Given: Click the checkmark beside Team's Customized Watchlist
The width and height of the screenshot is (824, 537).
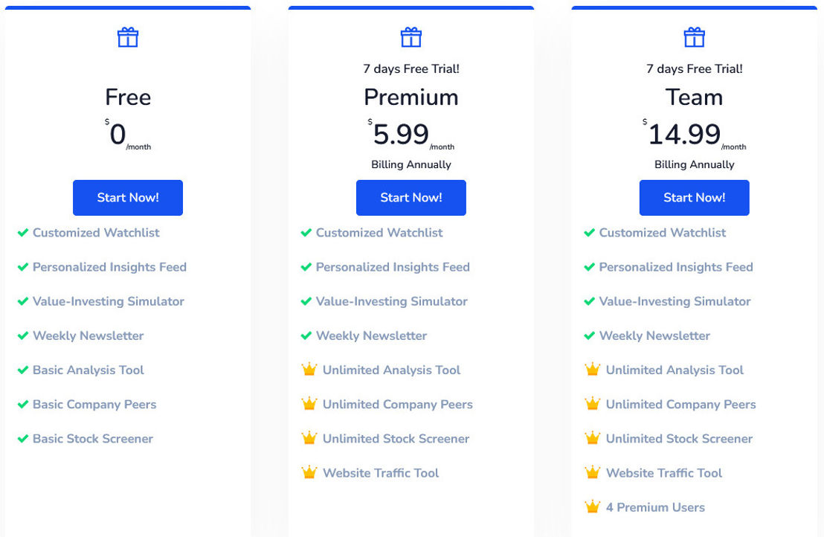Looking at the screenshot, I should point(589,232).
